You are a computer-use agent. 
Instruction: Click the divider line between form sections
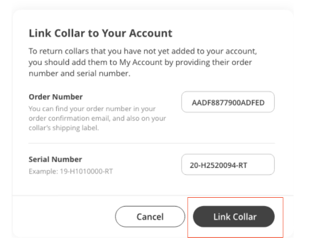[152, 143]
